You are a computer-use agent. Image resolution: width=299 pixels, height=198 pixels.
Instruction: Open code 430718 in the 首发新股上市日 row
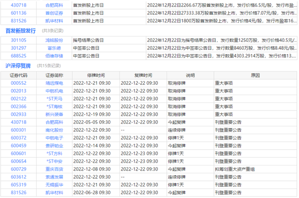pyautogui.click(x=19, y=5)
